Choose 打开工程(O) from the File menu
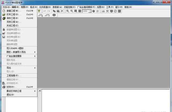172x112 pixels. coord(20,14)
